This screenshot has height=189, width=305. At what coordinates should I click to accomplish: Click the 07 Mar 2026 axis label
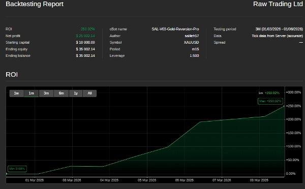pyautogui.click(x=222, y=180)
